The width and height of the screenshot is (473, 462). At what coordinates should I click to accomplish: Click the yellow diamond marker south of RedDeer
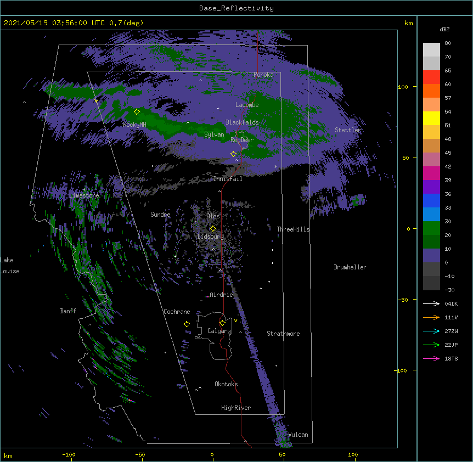233,154
